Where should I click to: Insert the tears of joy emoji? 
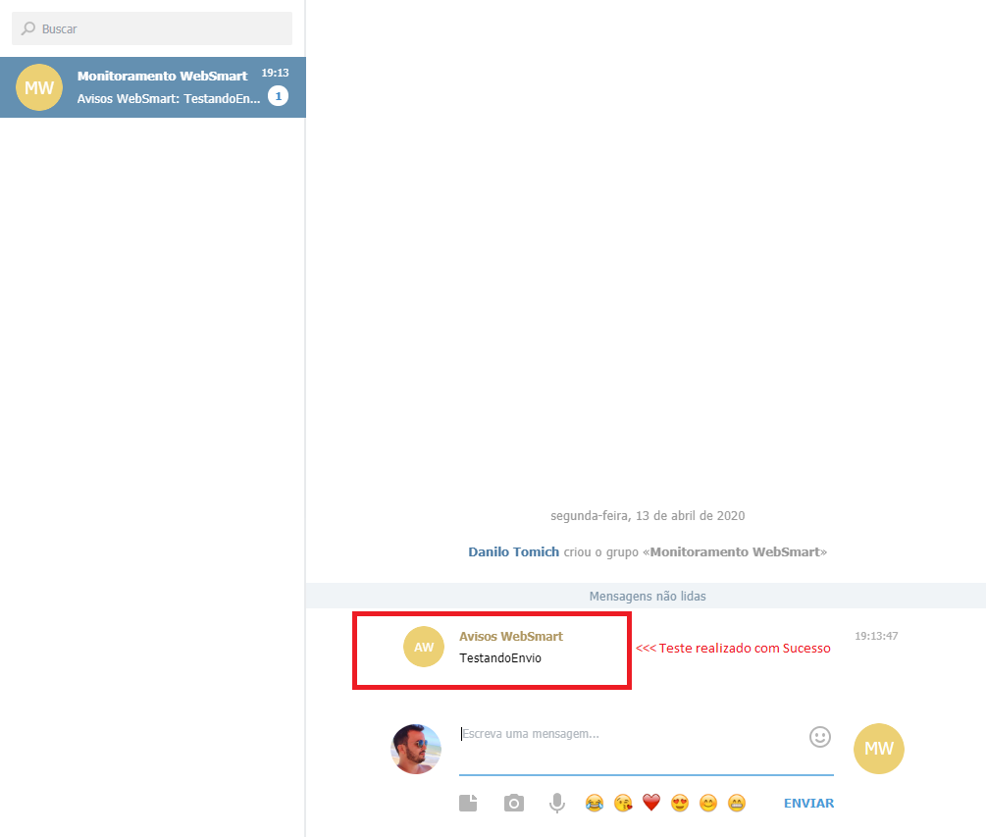click(x=595, y=803)
